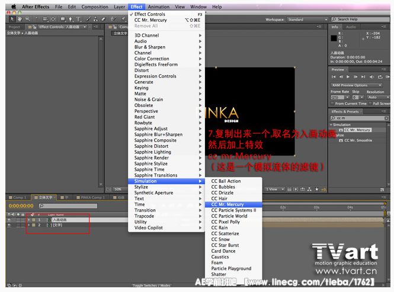394x292 pixels.
Task: Enable Full Screen checkbox
Action: pyautogui.click(x=370, y=103)
